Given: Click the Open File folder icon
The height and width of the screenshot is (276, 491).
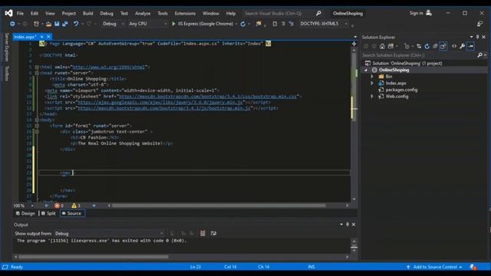Looking at the screenshot, I should pos(48,24).
